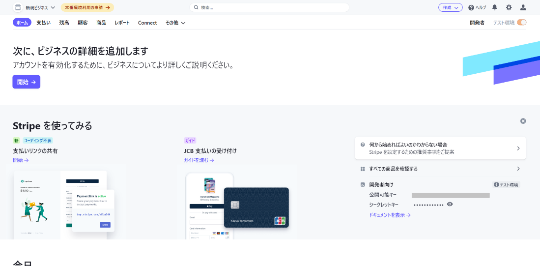Viewport: 540px width, 266px height.
Task: Click the masked 公開可能キー value
Action: (451, 195)
